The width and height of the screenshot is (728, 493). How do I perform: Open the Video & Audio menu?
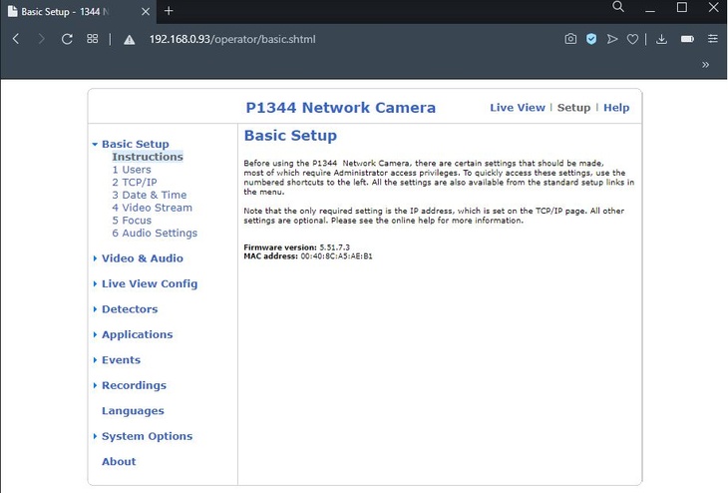[142, 258]
